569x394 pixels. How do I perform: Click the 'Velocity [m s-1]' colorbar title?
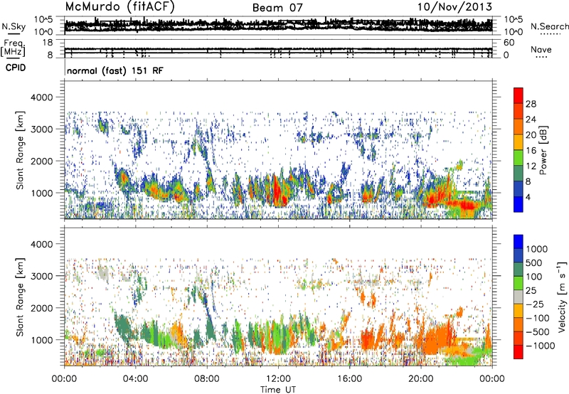click(562, 297)
